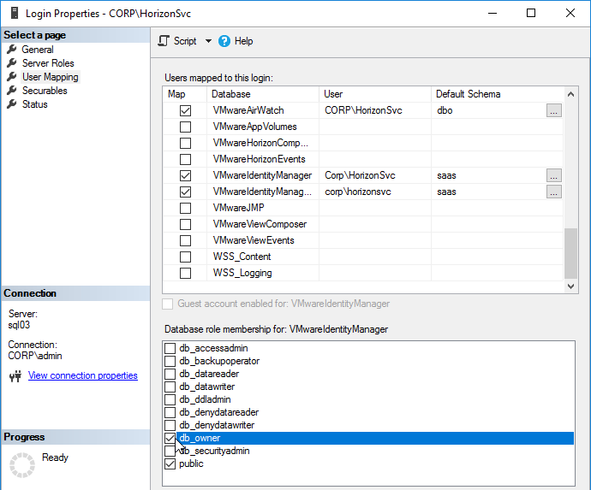Open the Server Roles page
The height and width of the screenshot is (490, 591).
click(48, 63)
